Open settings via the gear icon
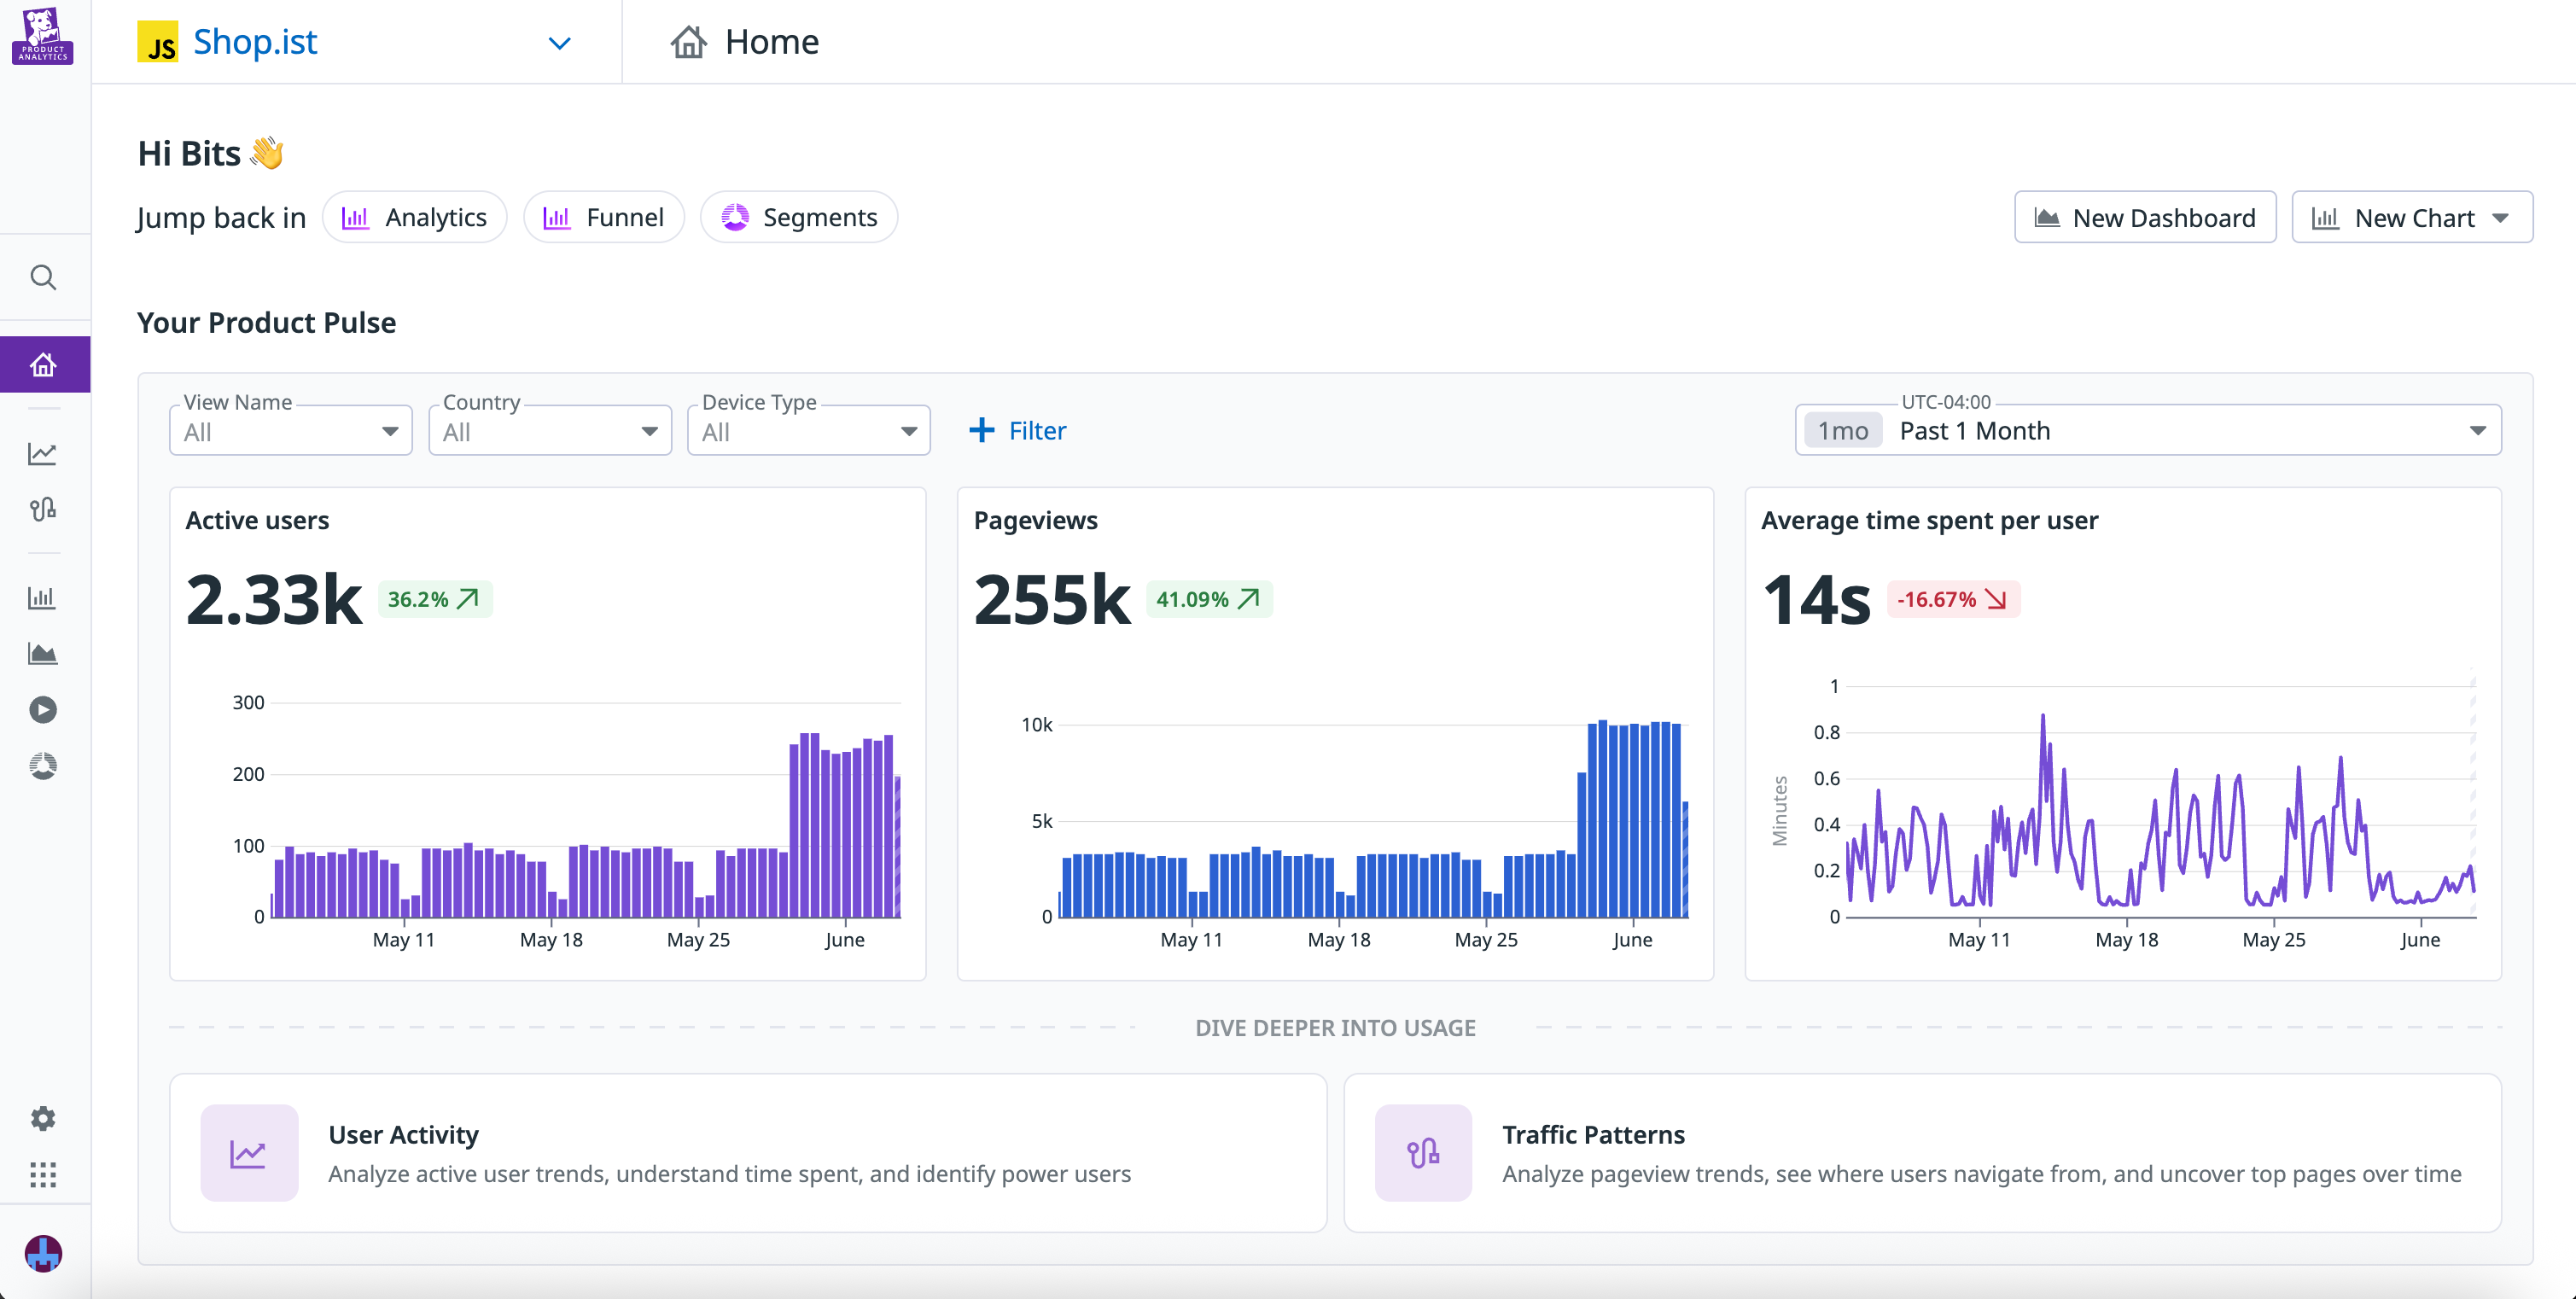Image resolution: width=2576 pixels, height=1299 pixels. tap(44, 1118)
